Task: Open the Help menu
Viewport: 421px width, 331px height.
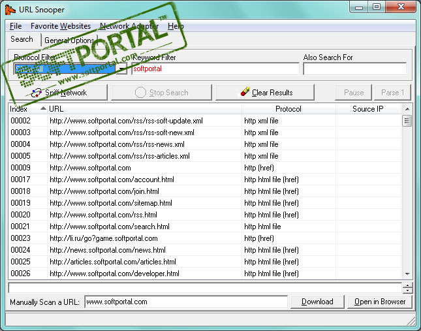Action: [176, 26]
